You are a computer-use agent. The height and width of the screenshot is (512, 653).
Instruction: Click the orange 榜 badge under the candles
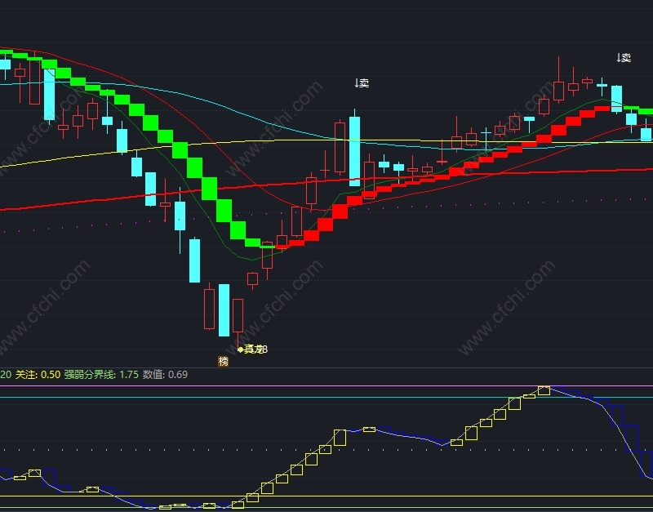point(223,361)
